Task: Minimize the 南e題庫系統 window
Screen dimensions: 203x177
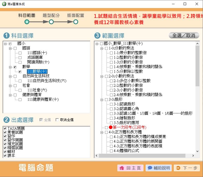Action: point(173,4)
